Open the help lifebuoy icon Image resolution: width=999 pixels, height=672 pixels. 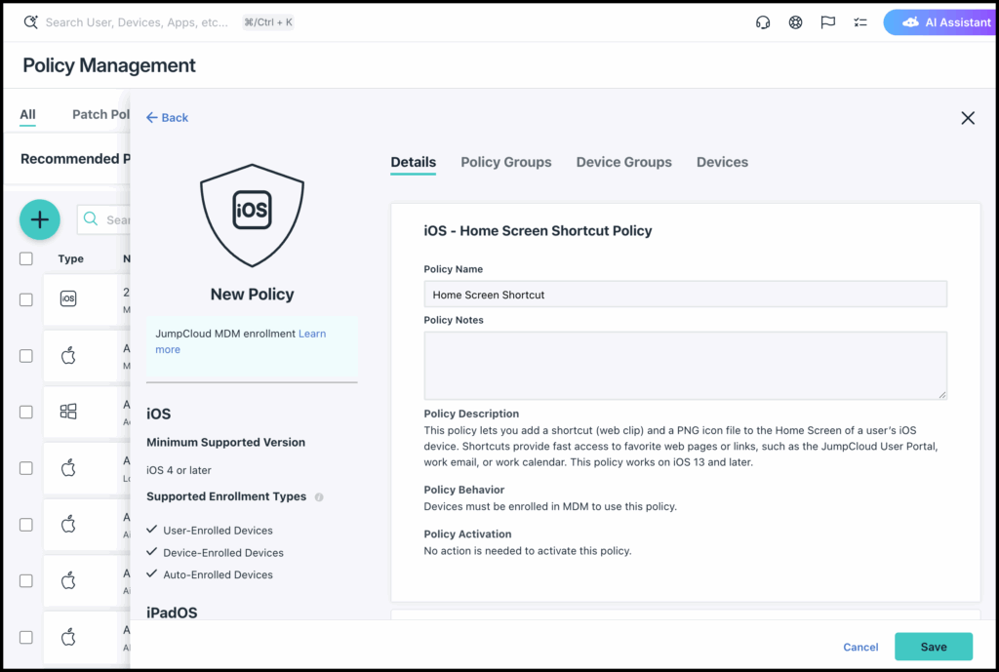795,22
